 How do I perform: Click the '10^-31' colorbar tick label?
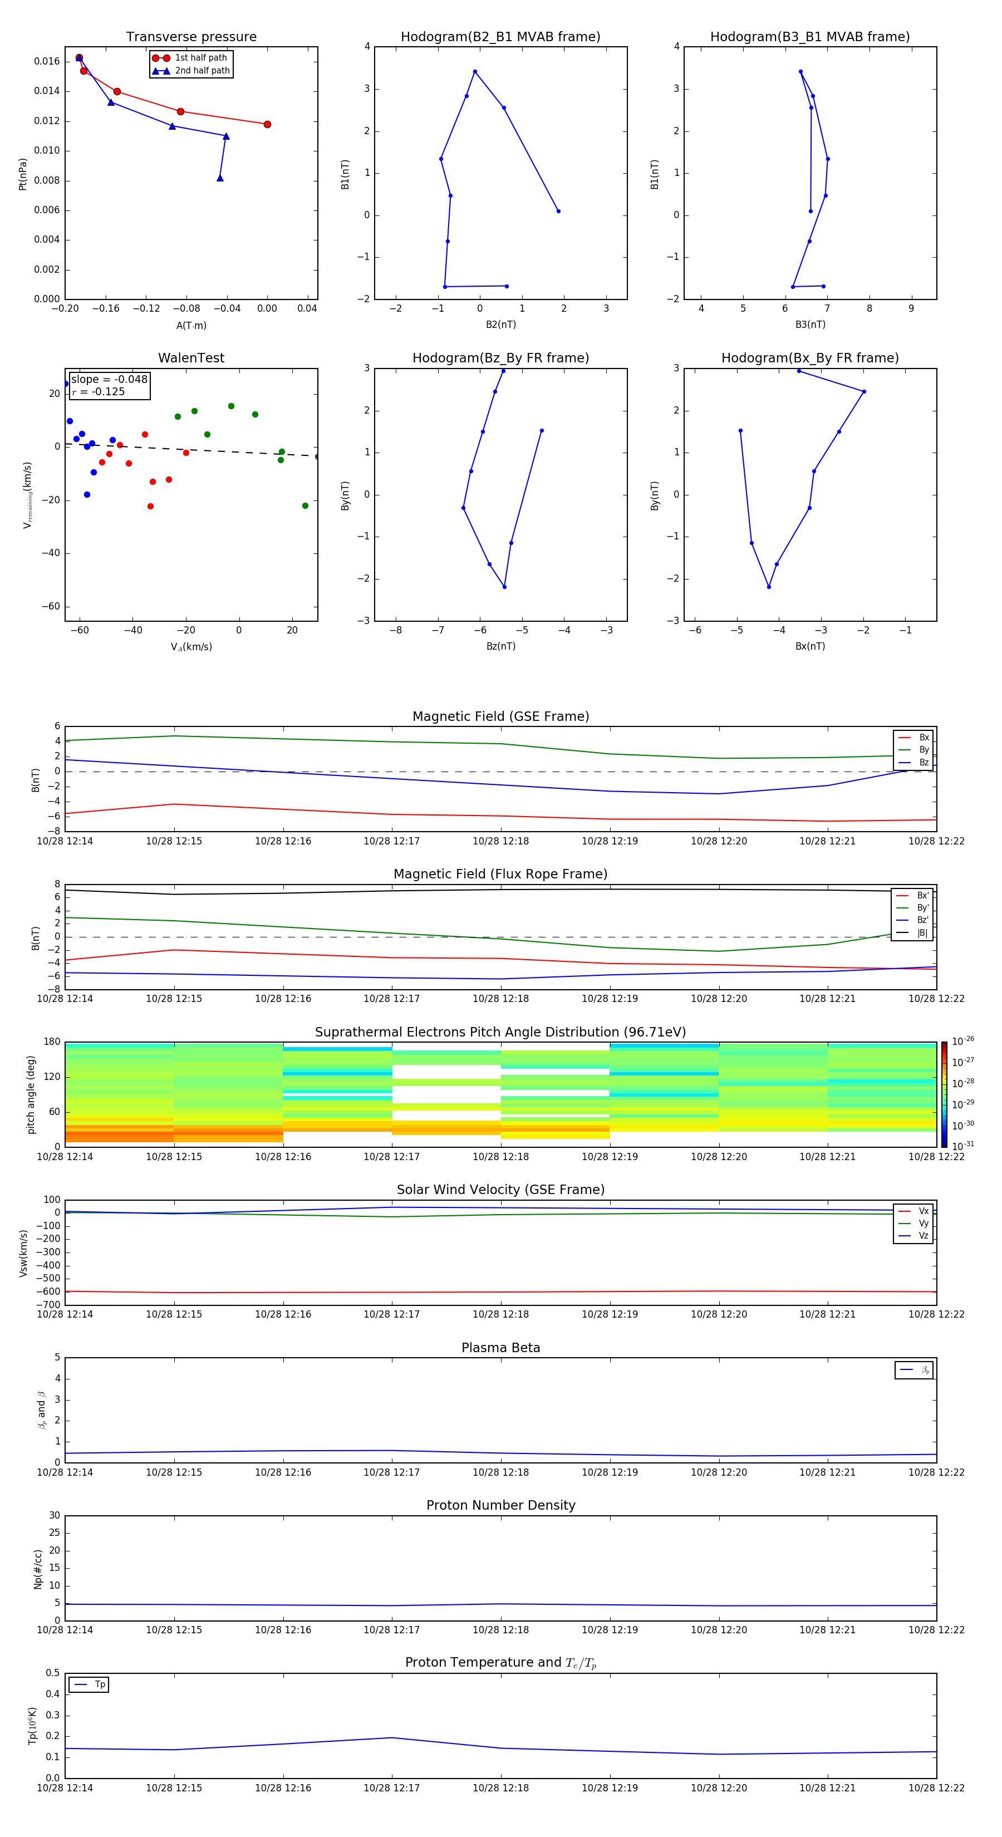963,1146
